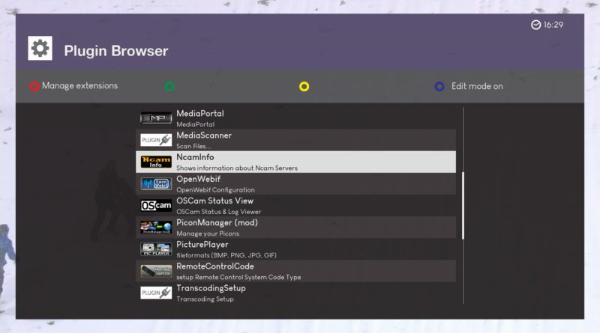Click 'Scan Files...' description
The height and width of the screenshot is (333, 600).
[x=193, y=146]
